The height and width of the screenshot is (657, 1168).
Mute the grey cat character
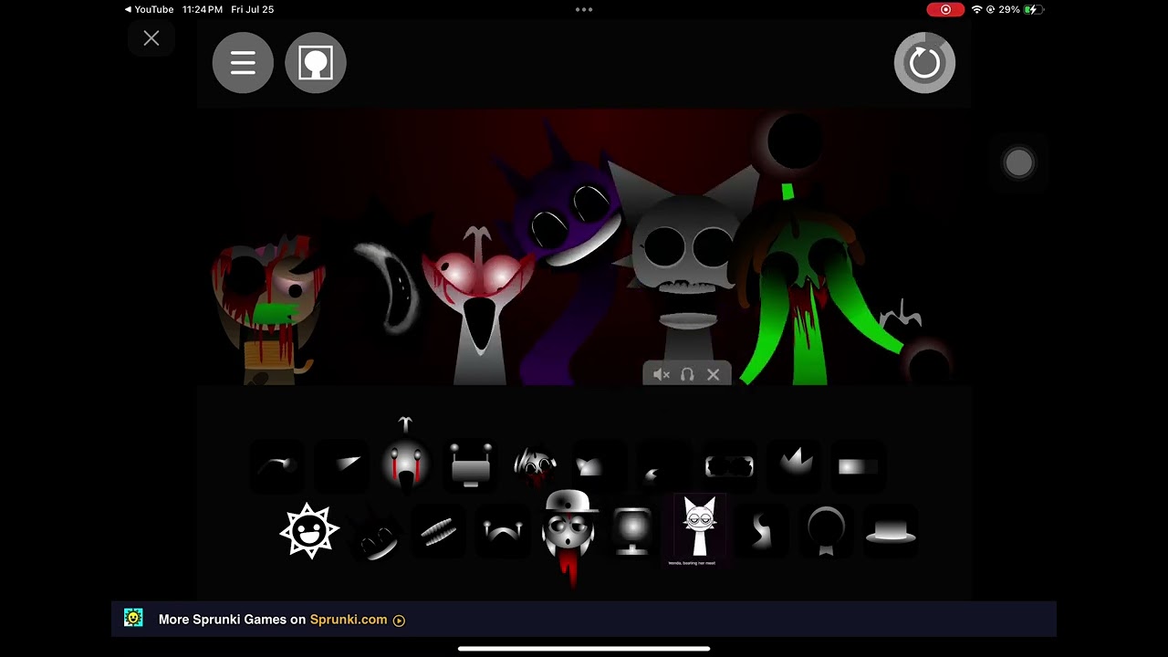(x=662, y=374)
